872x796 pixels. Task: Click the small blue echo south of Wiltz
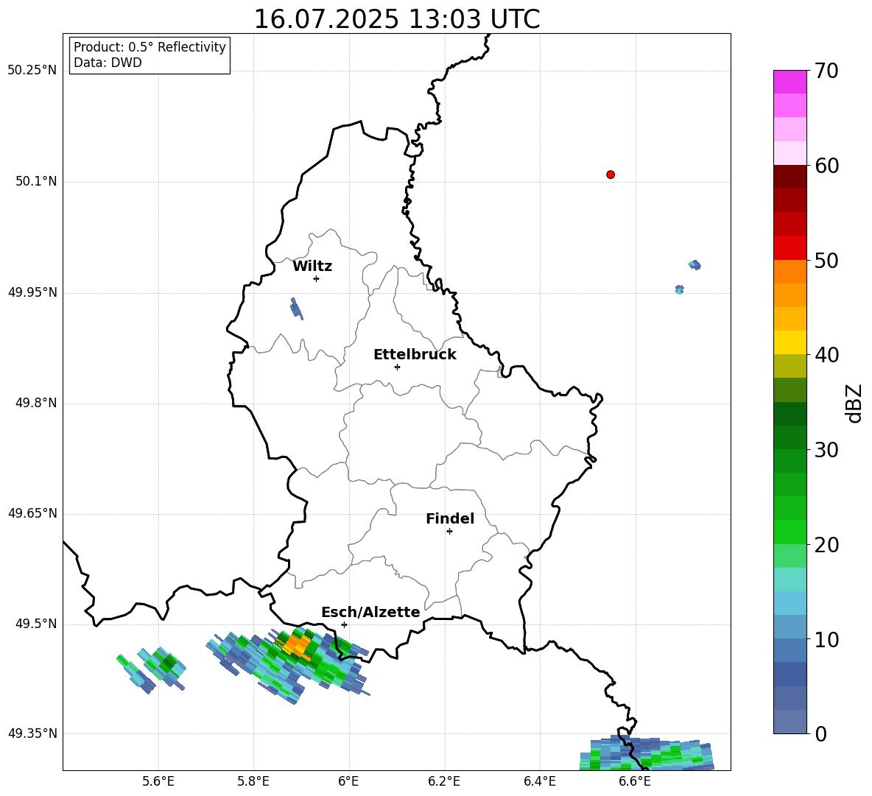pos(296,309)
